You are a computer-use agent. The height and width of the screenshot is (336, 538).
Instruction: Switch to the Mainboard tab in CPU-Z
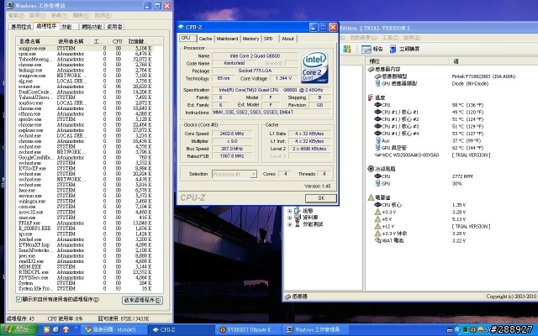pos(227,39)
